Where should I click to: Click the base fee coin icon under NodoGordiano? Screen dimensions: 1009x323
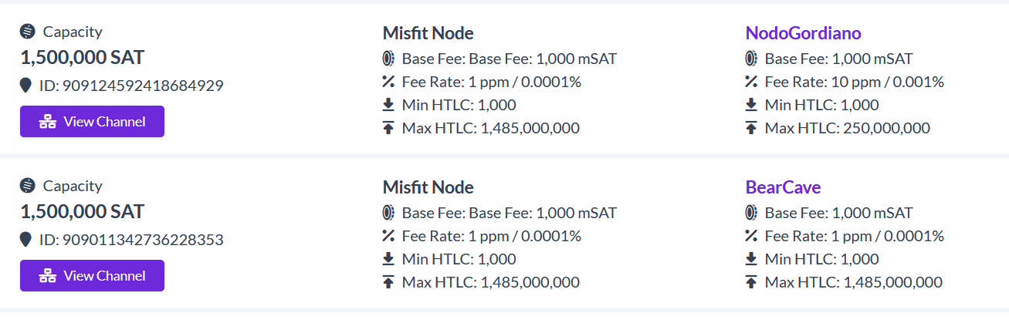[x=751, y=59]
